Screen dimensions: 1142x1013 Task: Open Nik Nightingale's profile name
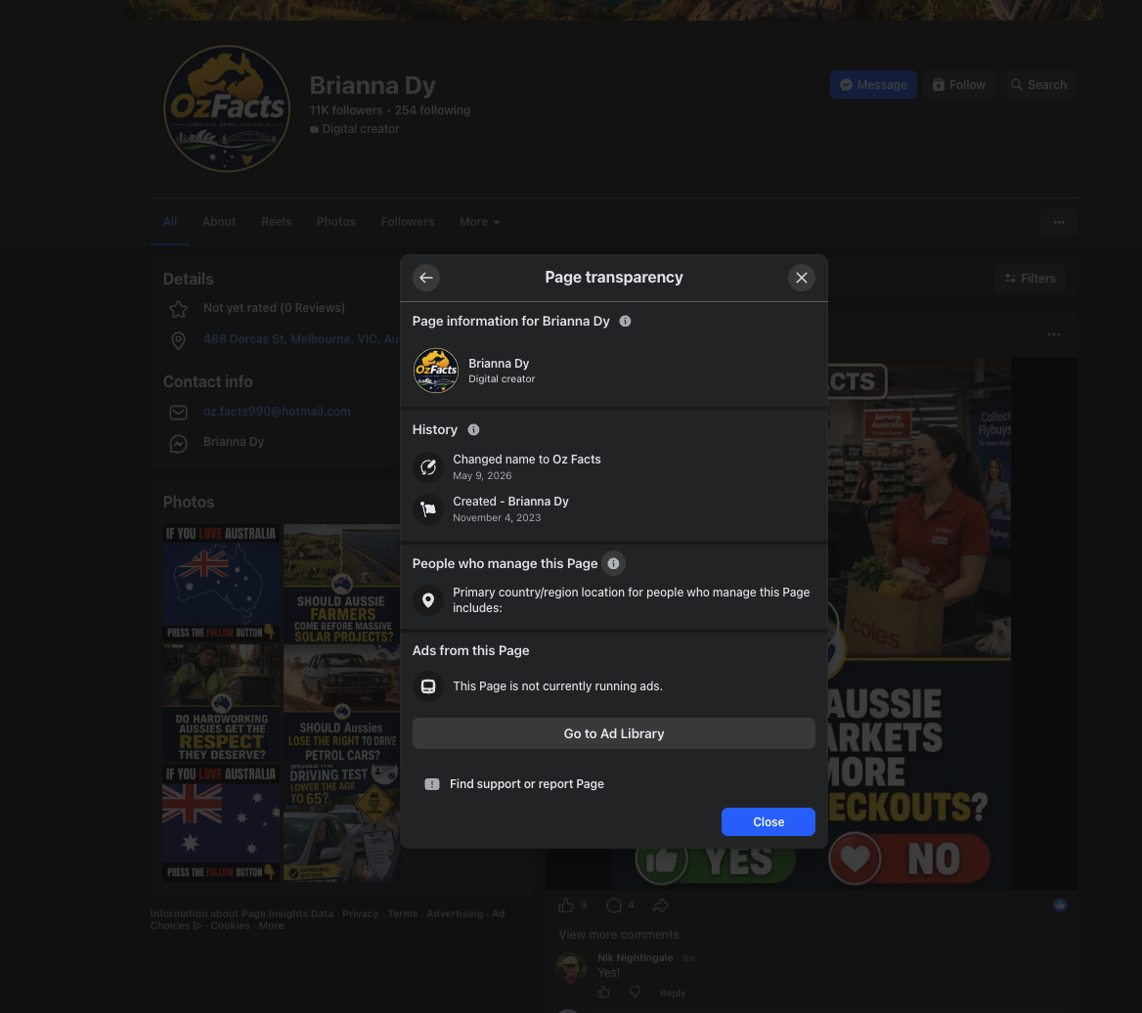tap(636, 957)
